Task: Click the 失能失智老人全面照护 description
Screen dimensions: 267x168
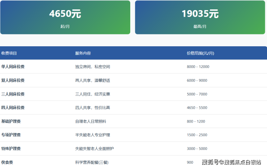Action: click(95, 149)
